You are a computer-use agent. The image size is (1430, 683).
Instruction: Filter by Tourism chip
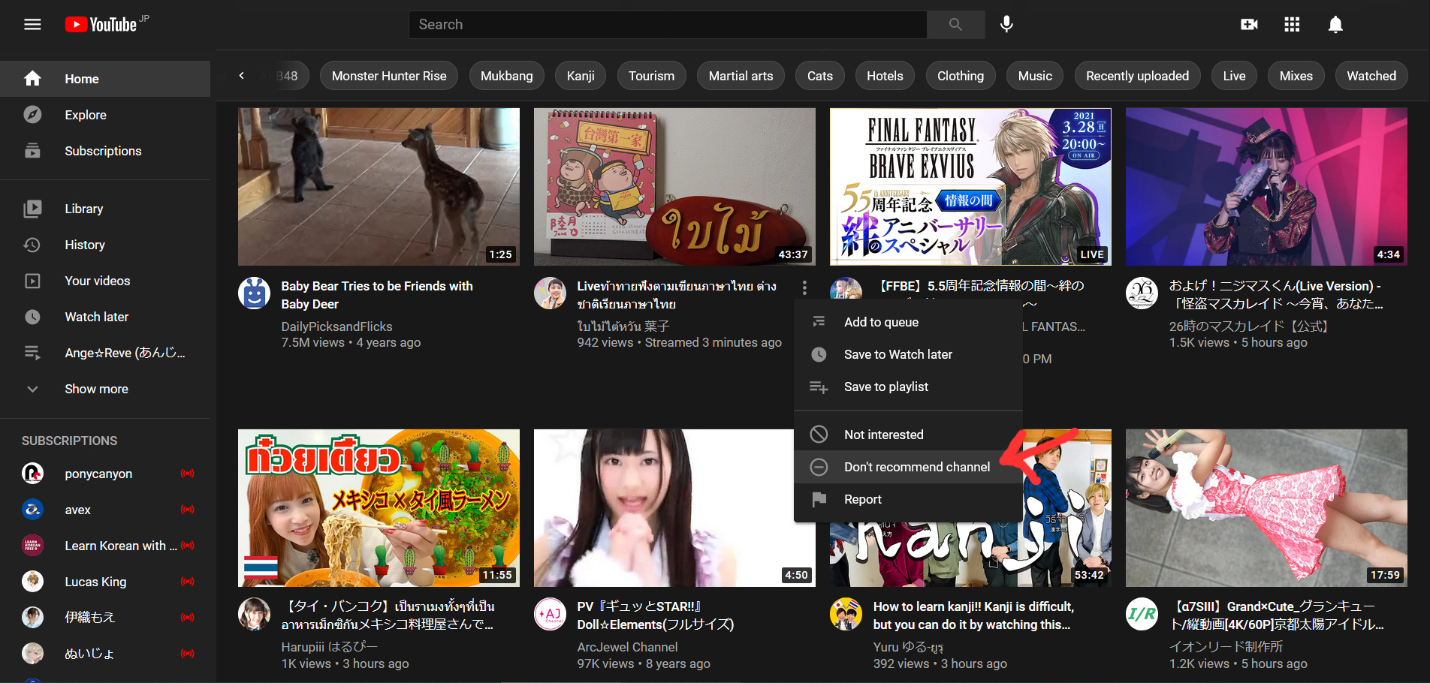[x=651, y=76]
